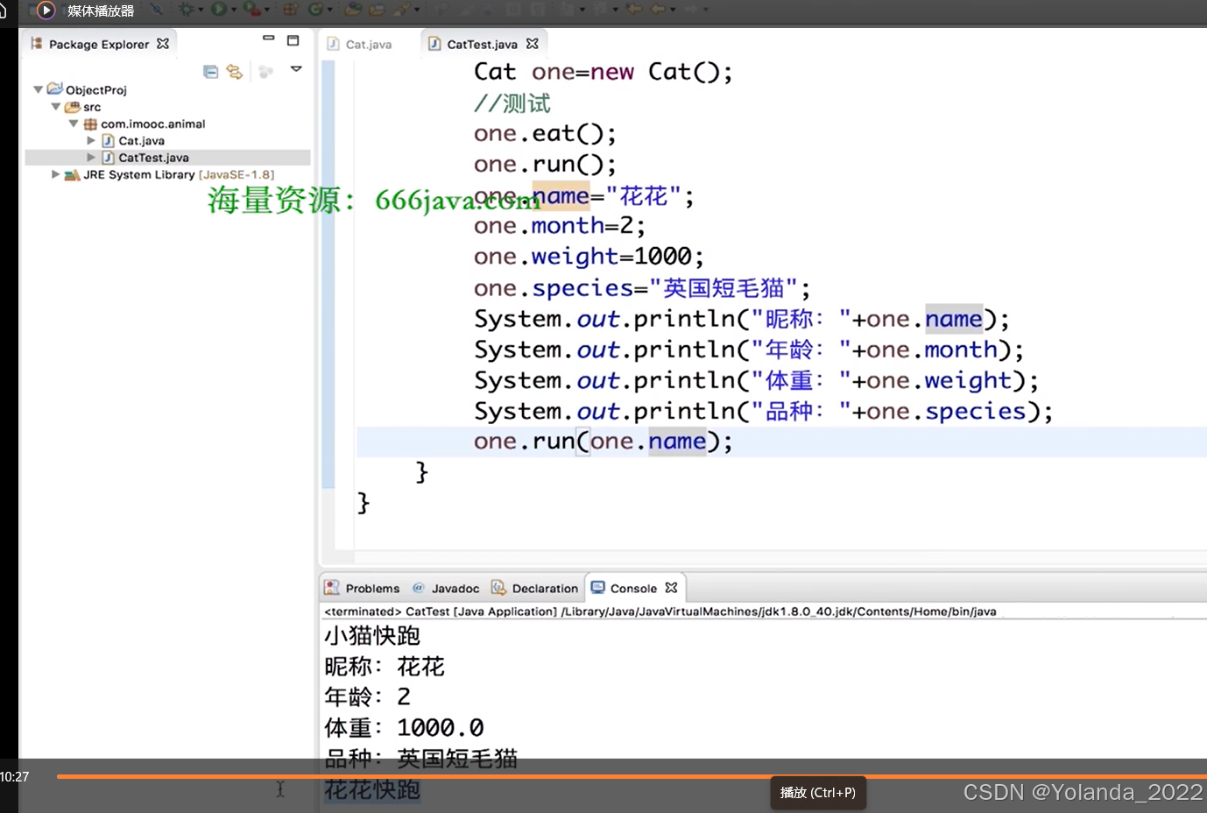The height and width of the screenshot is (813, 1207).
Task: Click the video playback progress bar
Action: [632, 776]
